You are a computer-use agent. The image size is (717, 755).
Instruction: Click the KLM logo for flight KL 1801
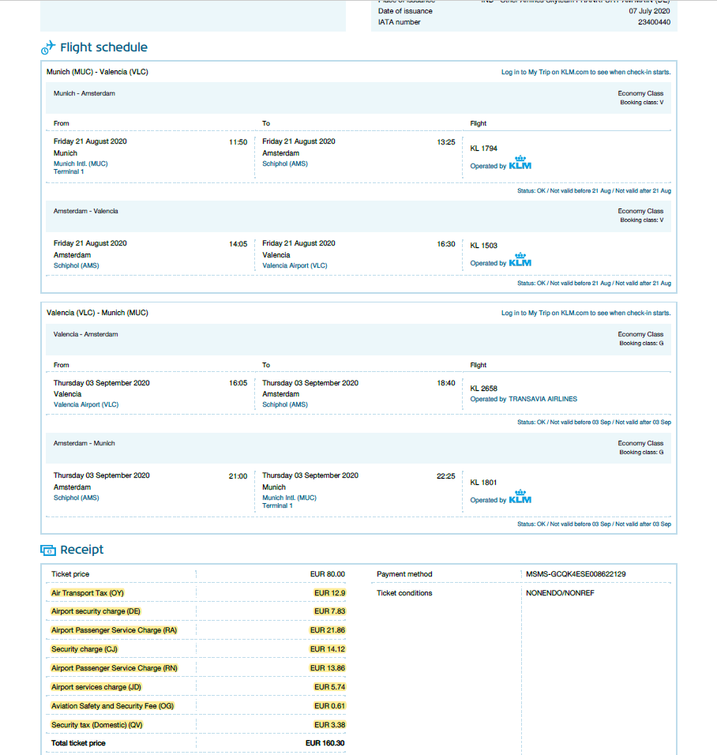(520, 497)
